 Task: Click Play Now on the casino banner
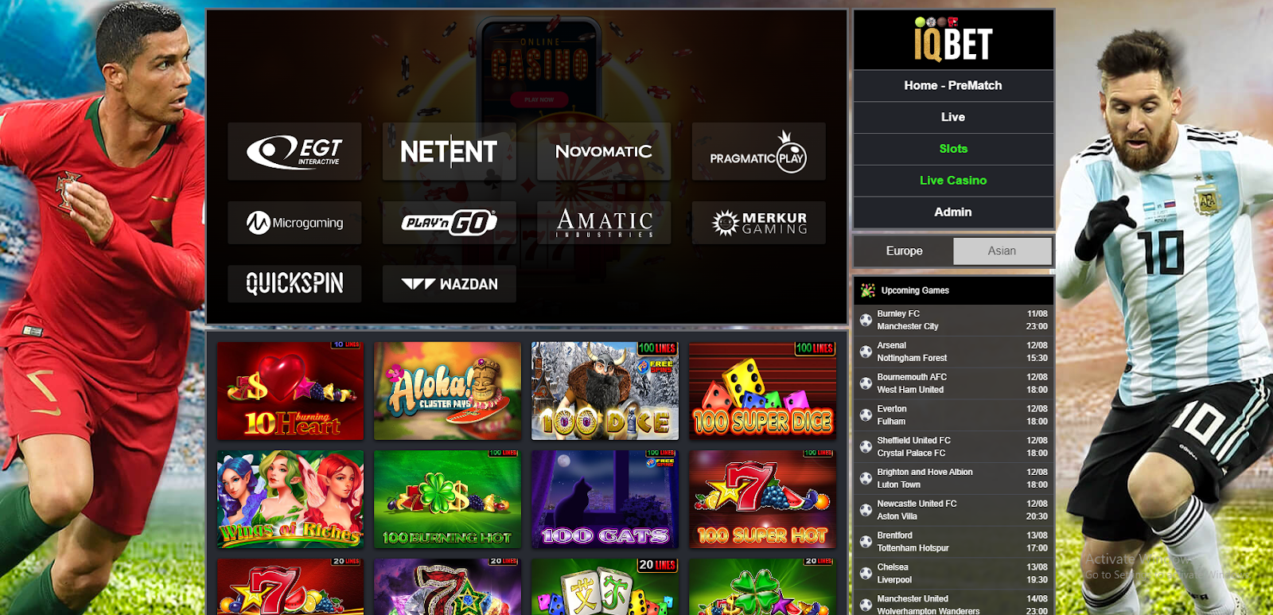[539, 99]
